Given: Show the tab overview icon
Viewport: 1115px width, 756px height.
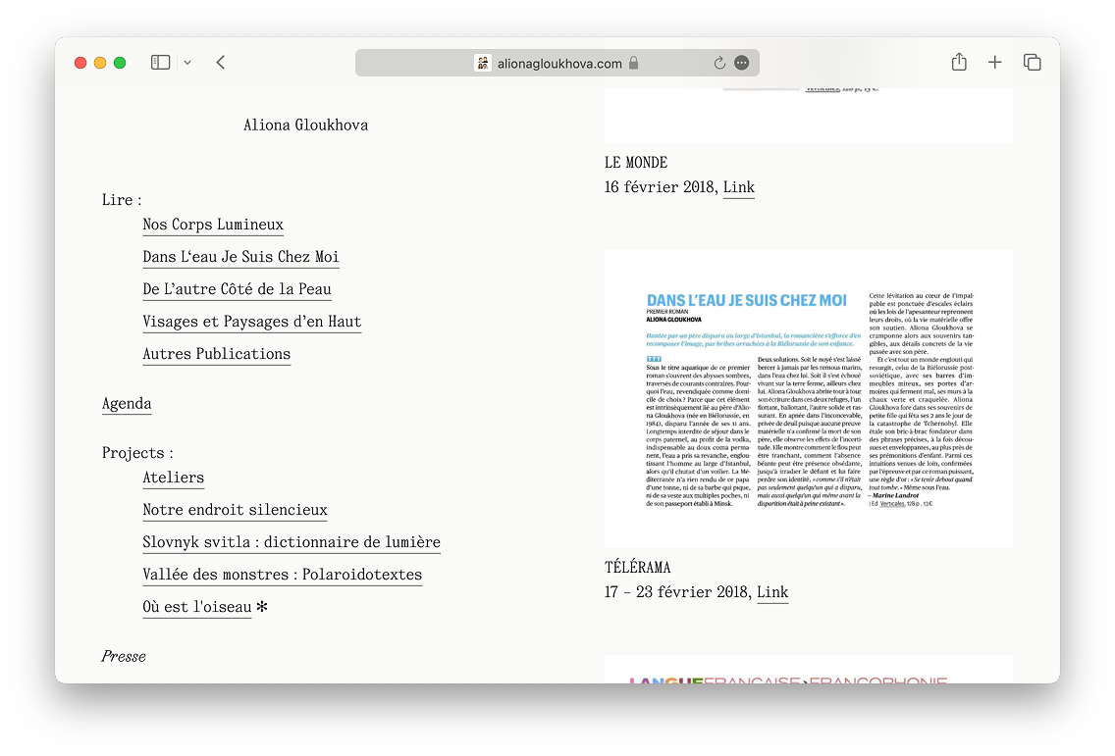Looking at the screenshot, I should point(1032,63).
